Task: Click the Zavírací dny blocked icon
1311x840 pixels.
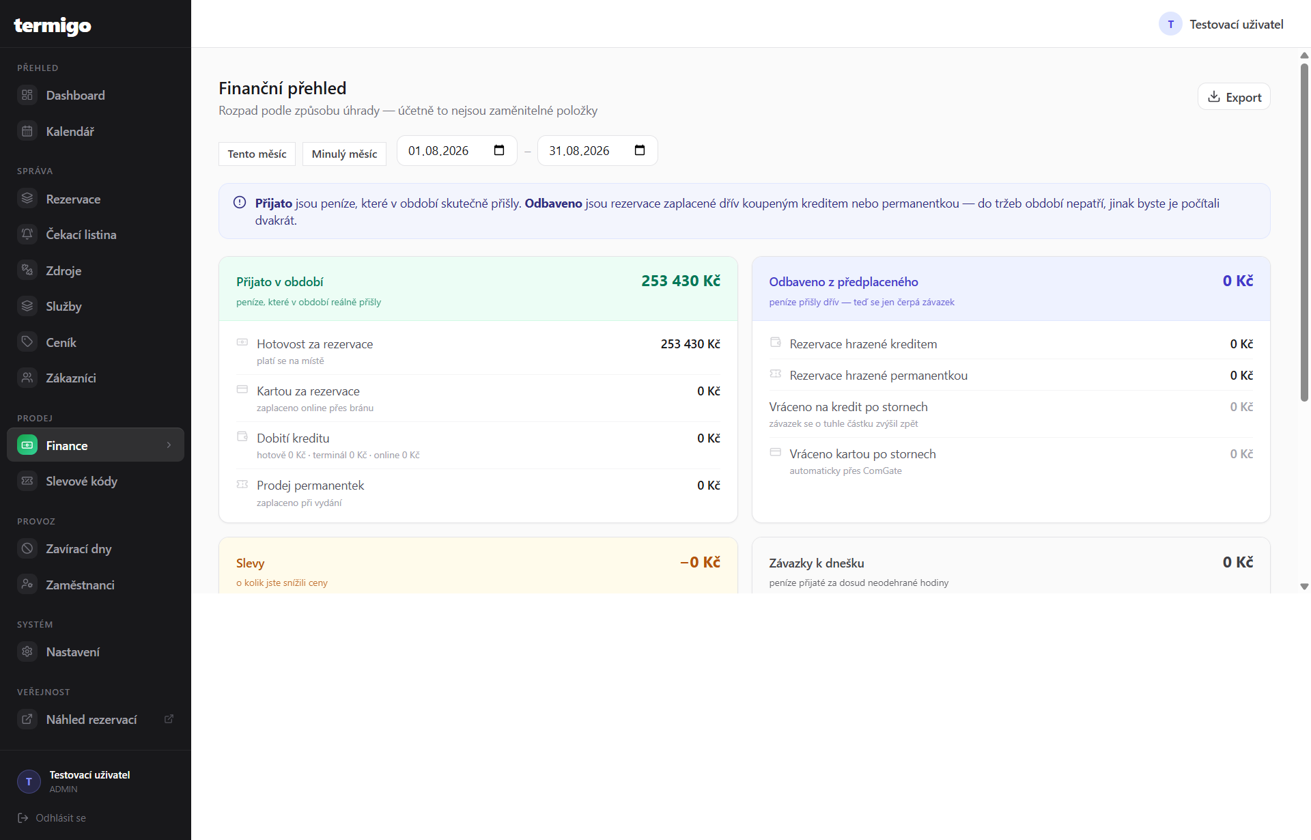Action: 27,548
